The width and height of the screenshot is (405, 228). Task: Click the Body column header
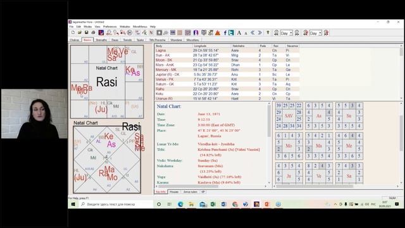click(174, 46)
